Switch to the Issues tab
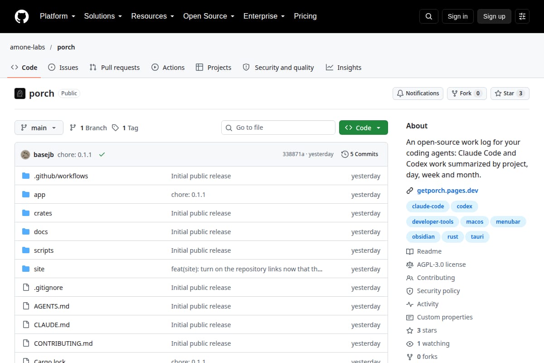544x363 pixels. [63, 68]
